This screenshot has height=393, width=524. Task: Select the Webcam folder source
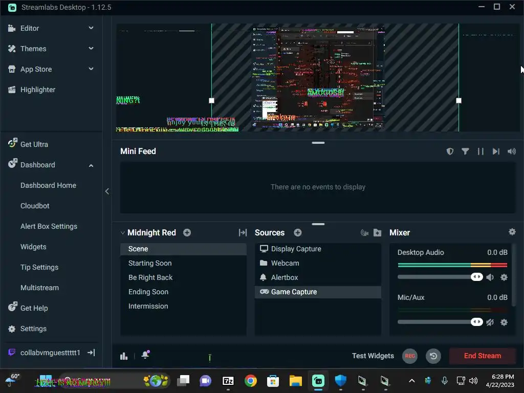coord(318,263)
